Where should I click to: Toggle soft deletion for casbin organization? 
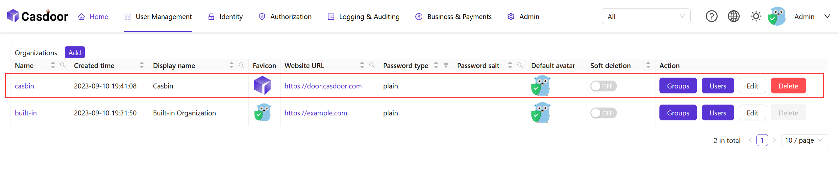[604, 86]
